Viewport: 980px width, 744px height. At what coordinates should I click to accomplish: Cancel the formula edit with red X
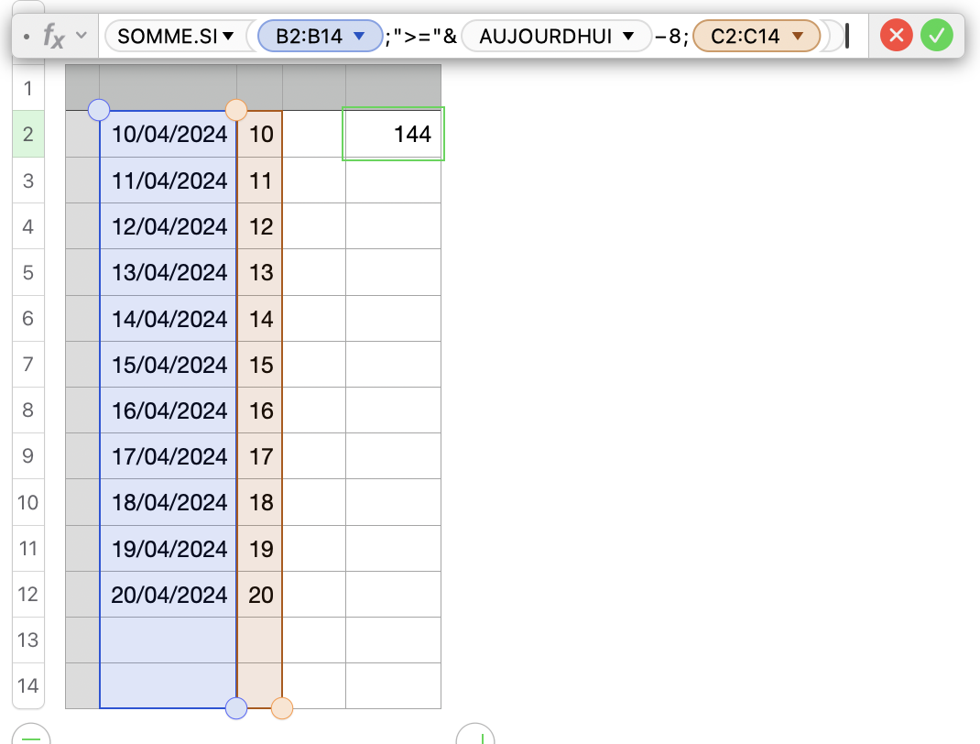(x=896, y=35)
